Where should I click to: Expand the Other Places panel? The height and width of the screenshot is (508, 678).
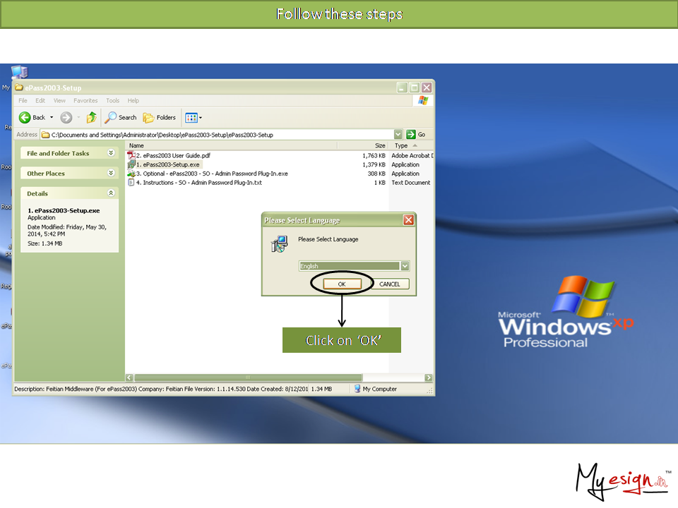(x=111, y=173)
